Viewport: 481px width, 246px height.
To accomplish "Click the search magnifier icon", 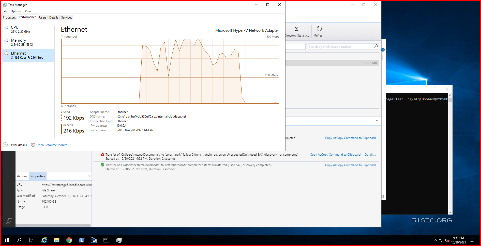I will 376,46.
